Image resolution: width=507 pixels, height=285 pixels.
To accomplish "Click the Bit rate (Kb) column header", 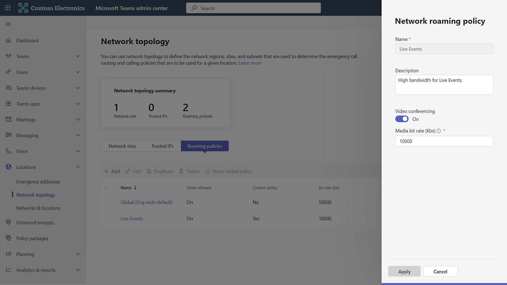I will click(x=329, y=188).
